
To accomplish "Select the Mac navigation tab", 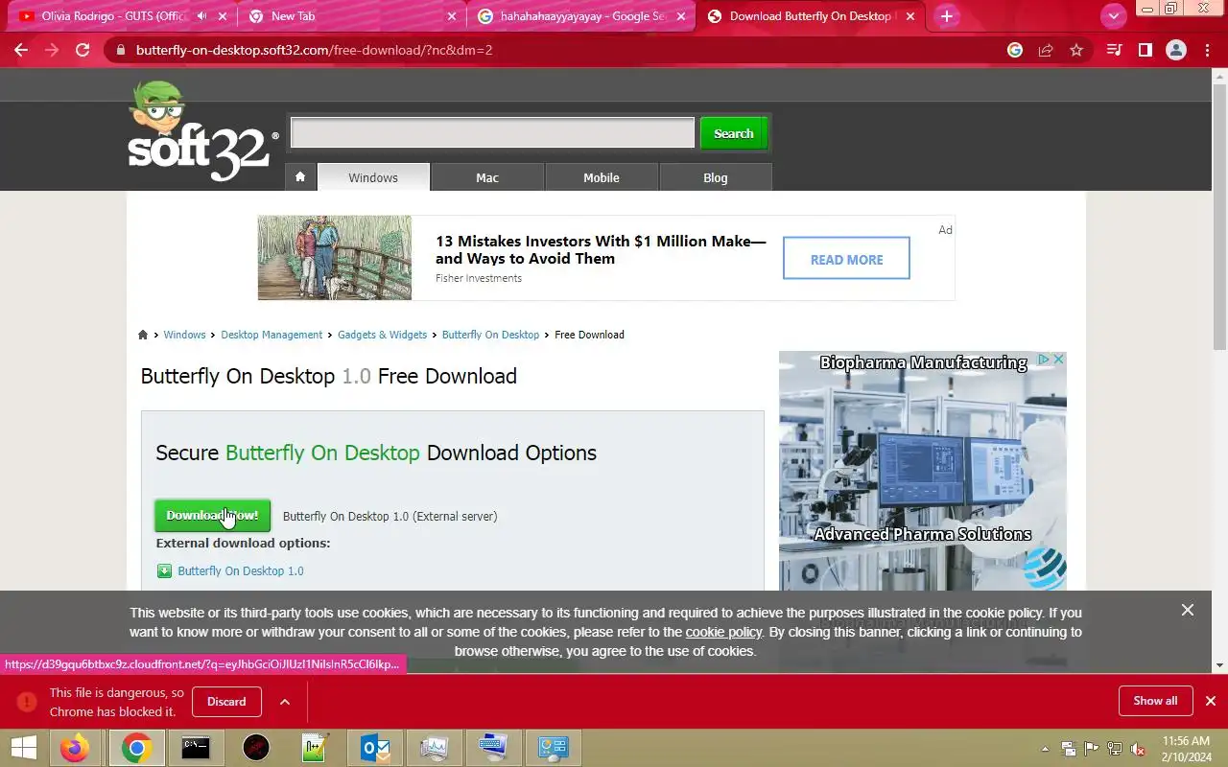I will click(x=487, y=177).
